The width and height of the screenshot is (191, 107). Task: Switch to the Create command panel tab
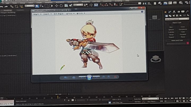[x=166, y=12]
